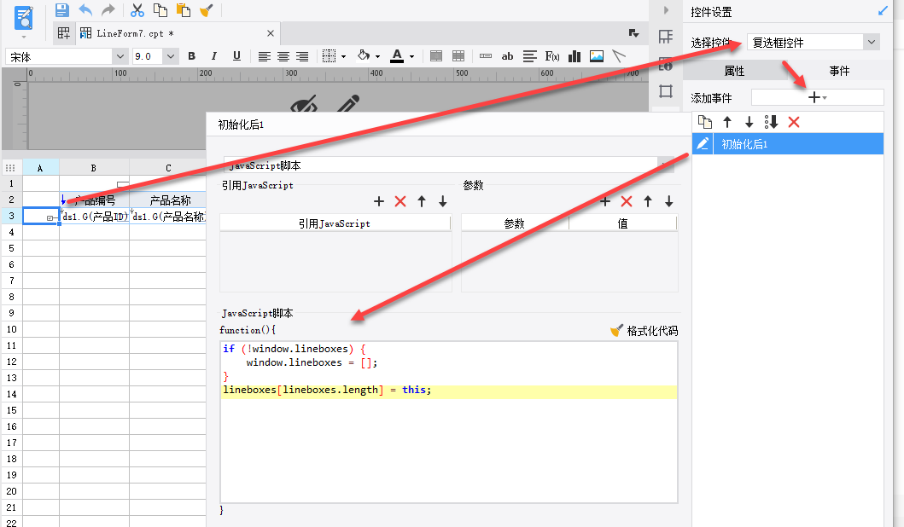Viewport: 904px width, 527px height.
Task: Open the font color dropdown arrow
Action: [411, 56]
